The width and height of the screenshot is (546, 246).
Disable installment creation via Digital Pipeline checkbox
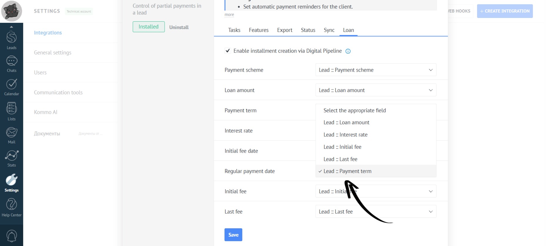tap(228, 51)
